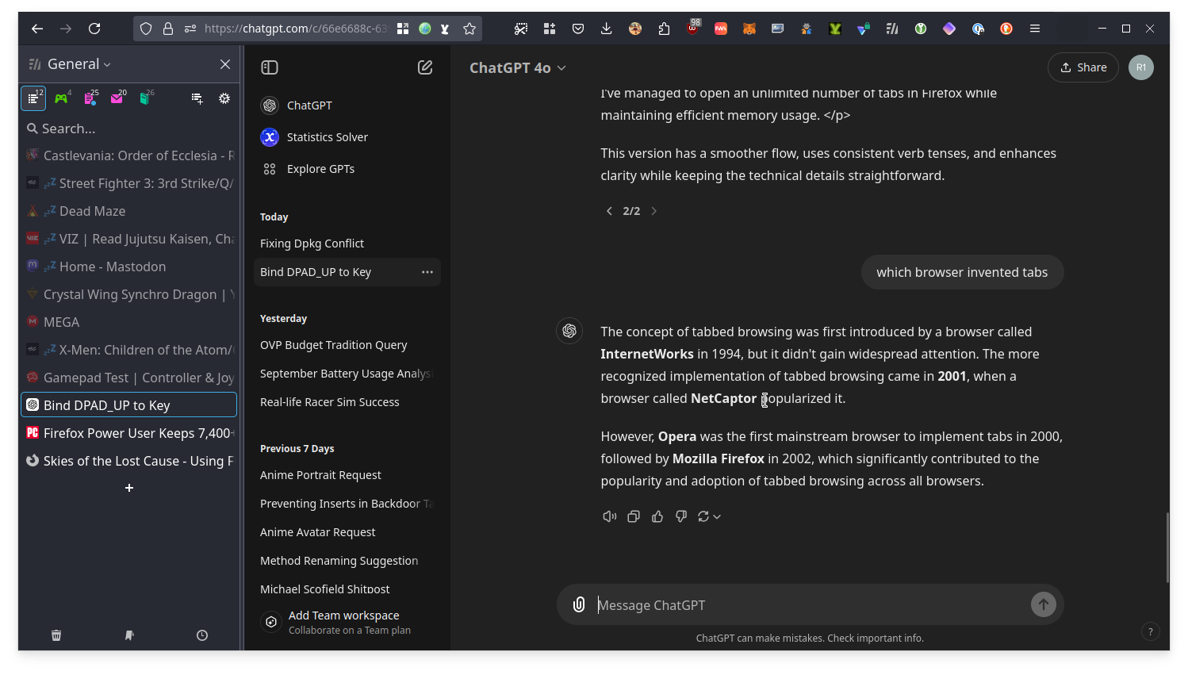Open the MetaMask fox extension icon
The width and height of the screenshot is (1188, 675).
tap(749, 29)
